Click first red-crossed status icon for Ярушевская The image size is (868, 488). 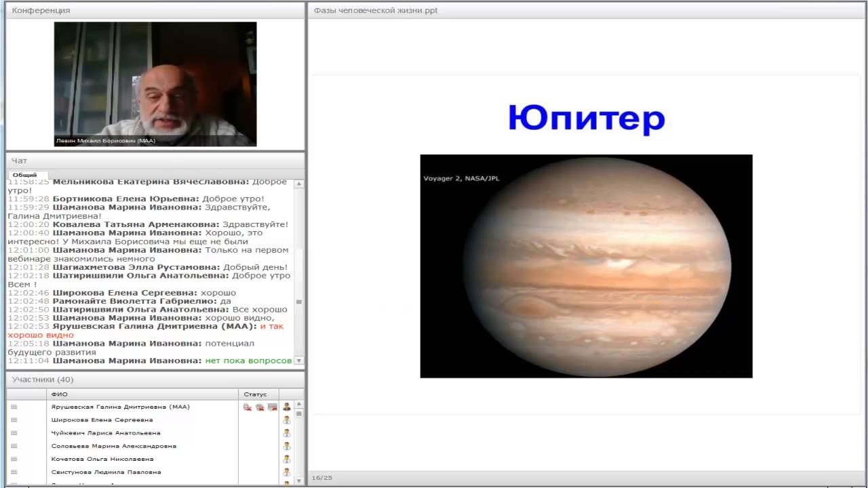248,407
